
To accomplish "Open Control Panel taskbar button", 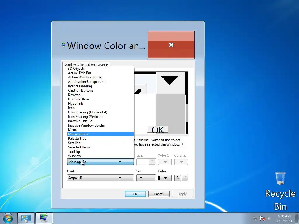I will (26, 218).
